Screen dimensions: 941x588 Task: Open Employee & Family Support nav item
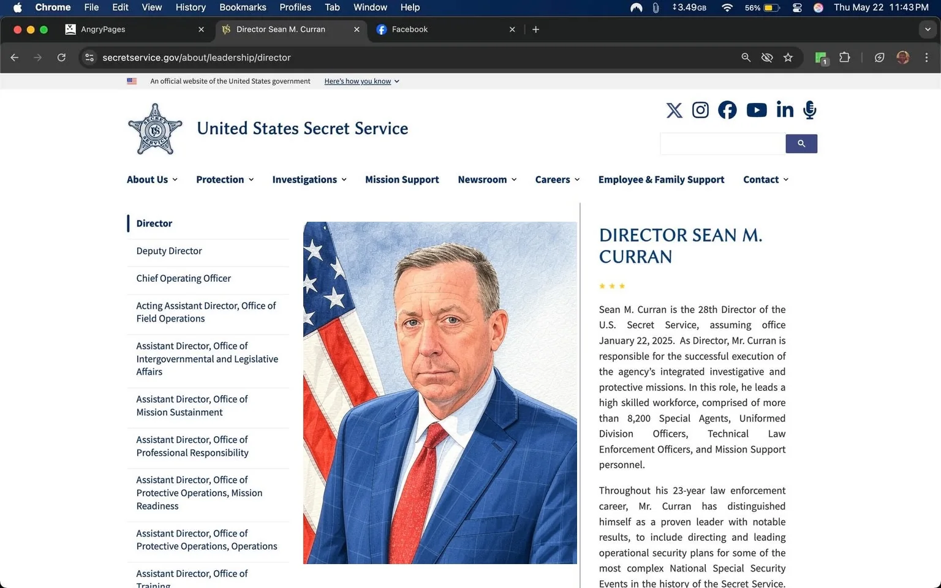tap(661, 179)
